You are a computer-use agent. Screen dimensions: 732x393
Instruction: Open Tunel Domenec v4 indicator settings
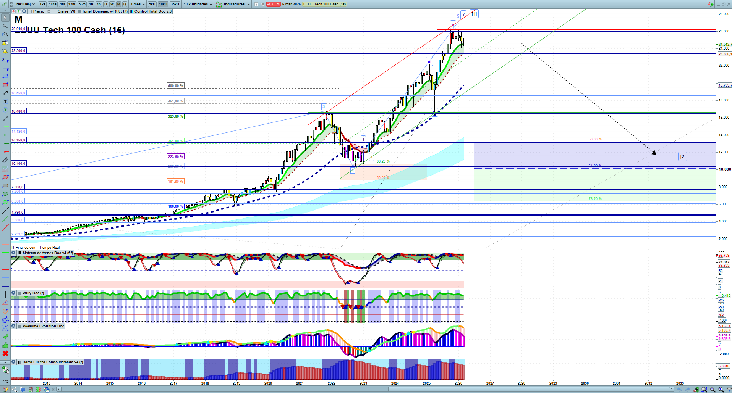102,11
